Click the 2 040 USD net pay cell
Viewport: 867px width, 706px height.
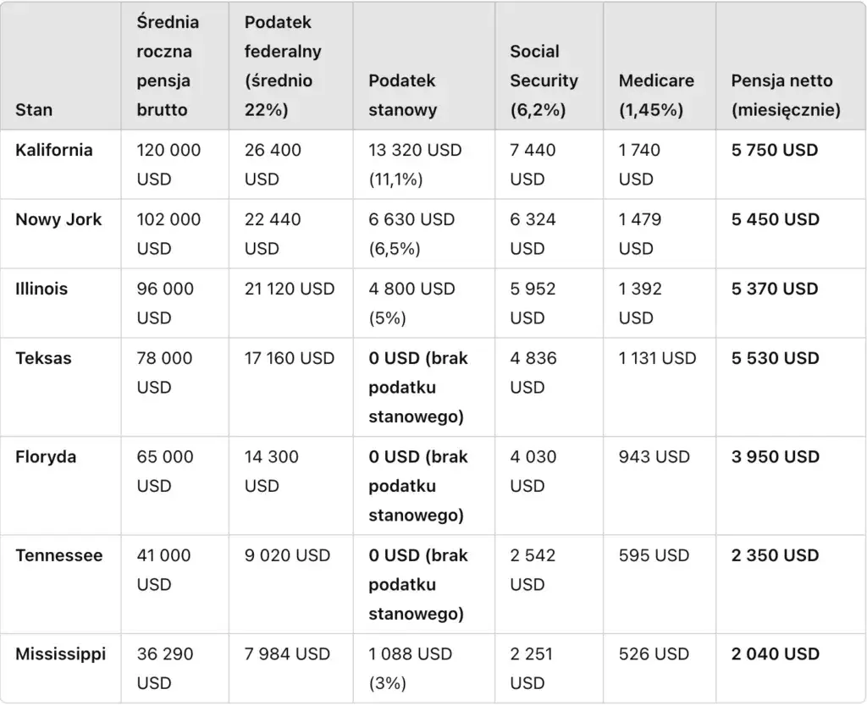(775, 654)
